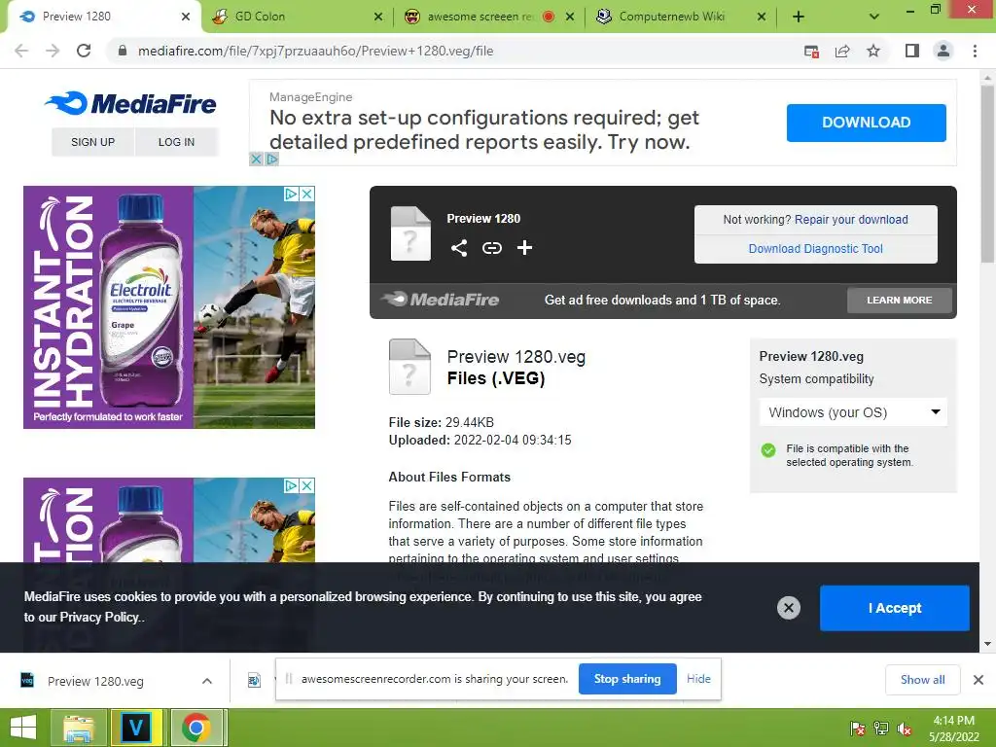Image resolution: width=996 pixels, height=747 pixels.
Task: Click the plus icon to save file
Action: pyautogui.click(x=524, y=248)
